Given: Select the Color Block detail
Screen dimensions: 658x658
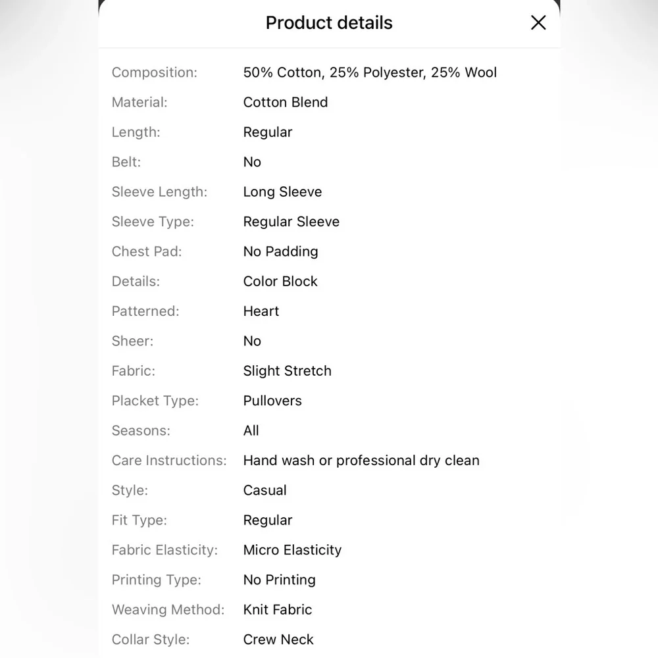Looking at the screenshot, I should click(x=280, y=281).
